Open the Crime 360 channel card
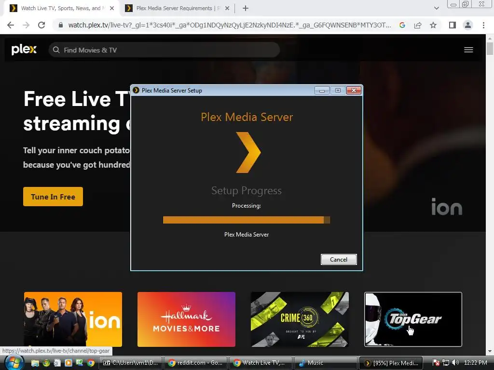Screen dimensions: 494x370 coord(300,319)
